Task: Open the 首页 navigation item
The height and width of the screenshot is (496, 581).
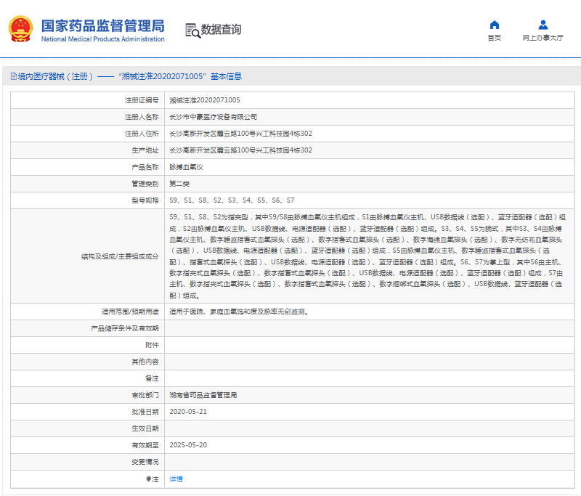Action: [494, 38]
